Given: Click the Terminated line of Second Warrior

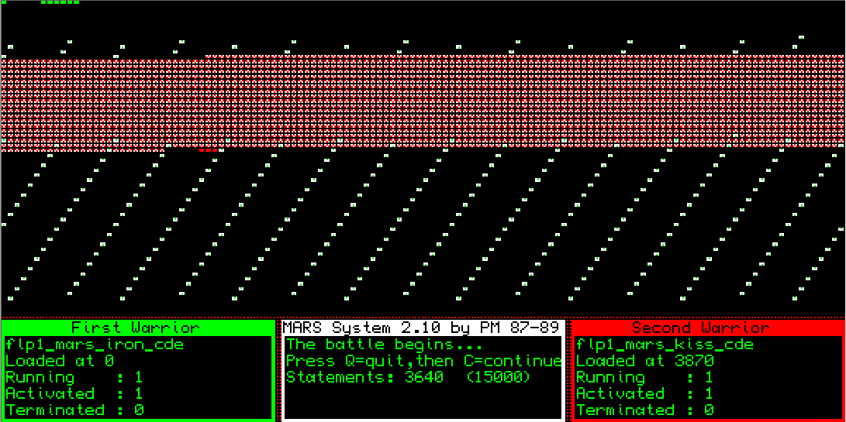Looking at the screenshot, I should coord(644,410).
